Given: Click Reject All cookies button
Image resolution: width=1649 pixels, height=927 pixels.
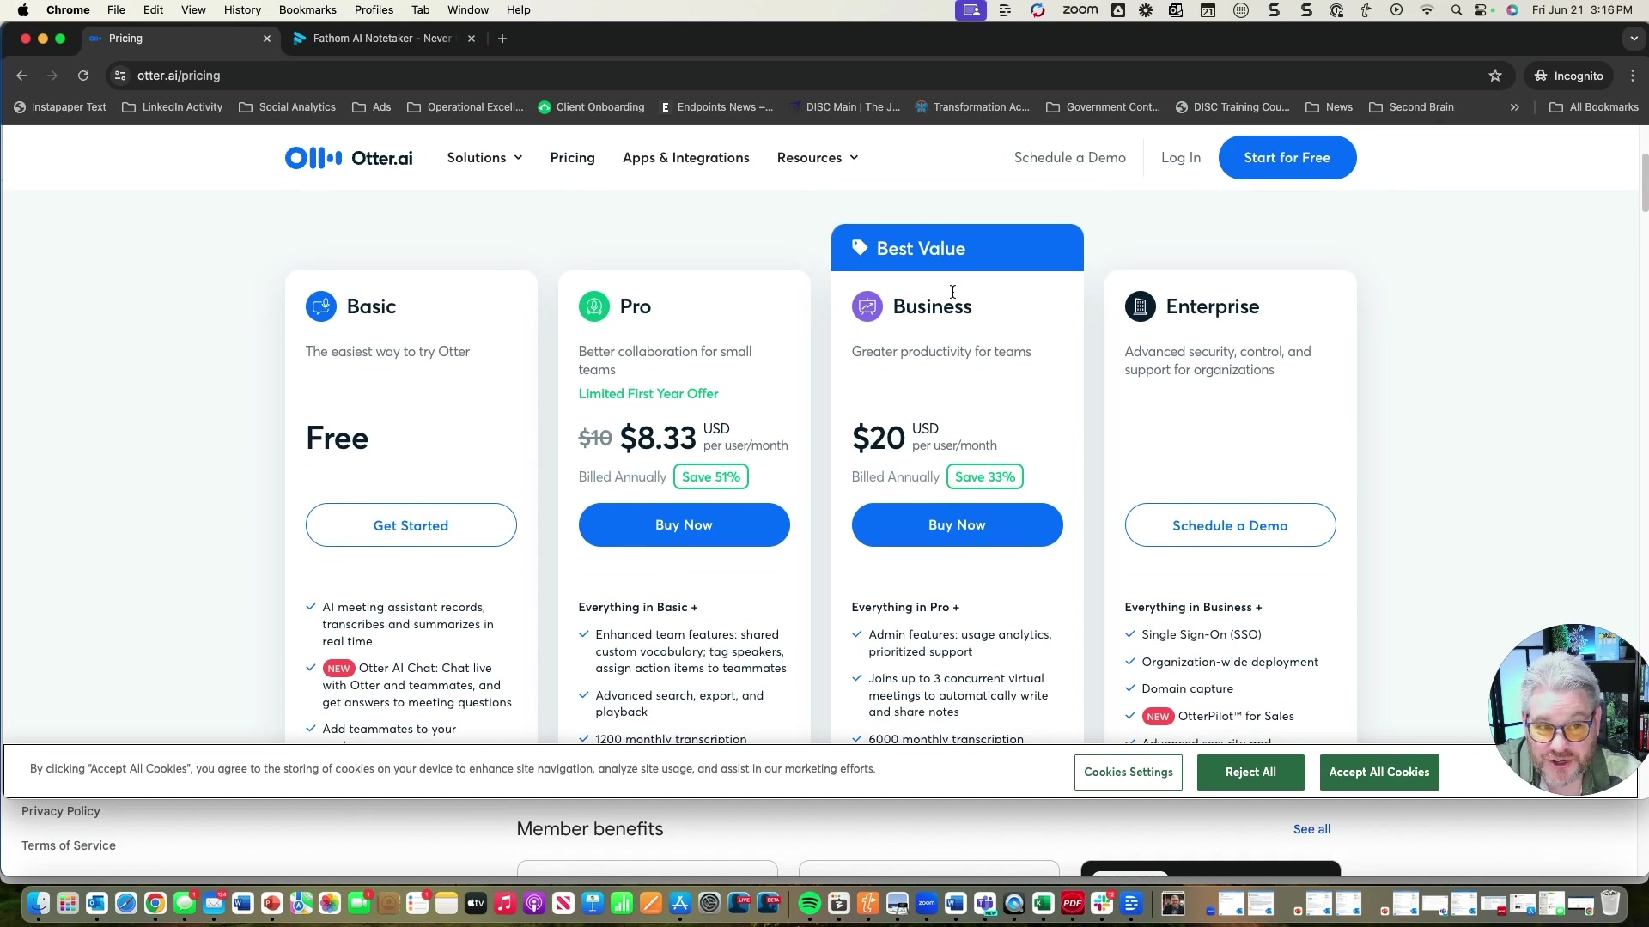Looking at the screenshot, I should coord(1250,772).
